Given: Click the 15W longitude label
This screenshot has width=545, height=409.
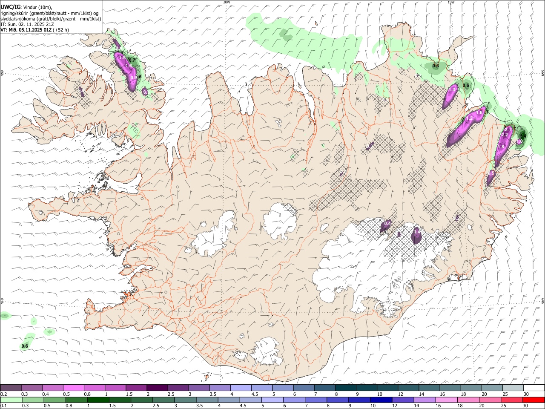Looking at the screenshot, I should pos(451,2).
